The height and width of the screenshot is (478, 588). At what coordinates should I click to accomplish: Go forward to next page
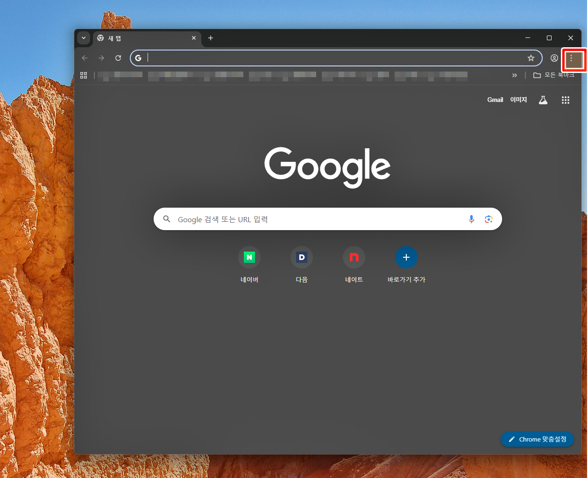tap(101, 58)
